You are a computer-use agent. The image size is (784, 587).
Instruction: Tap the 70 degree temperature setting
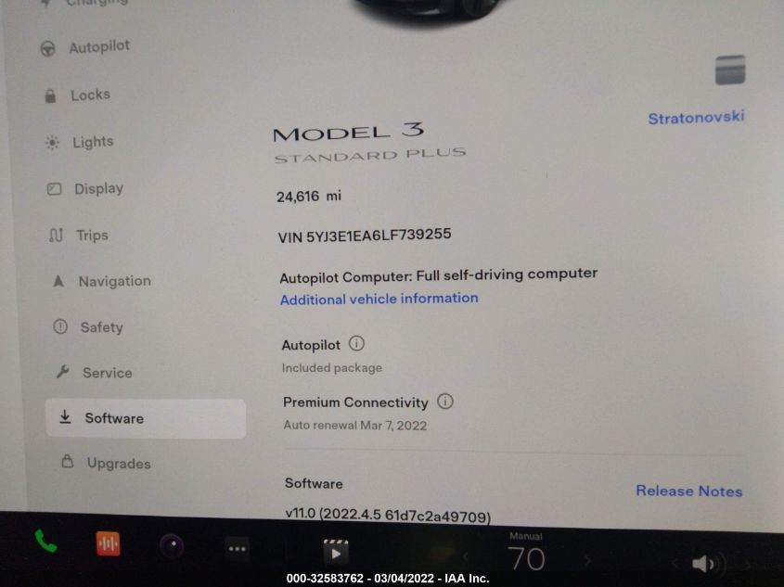526,558
